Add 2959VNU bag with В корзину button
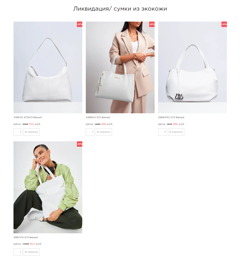 click(x=176, y=132)
